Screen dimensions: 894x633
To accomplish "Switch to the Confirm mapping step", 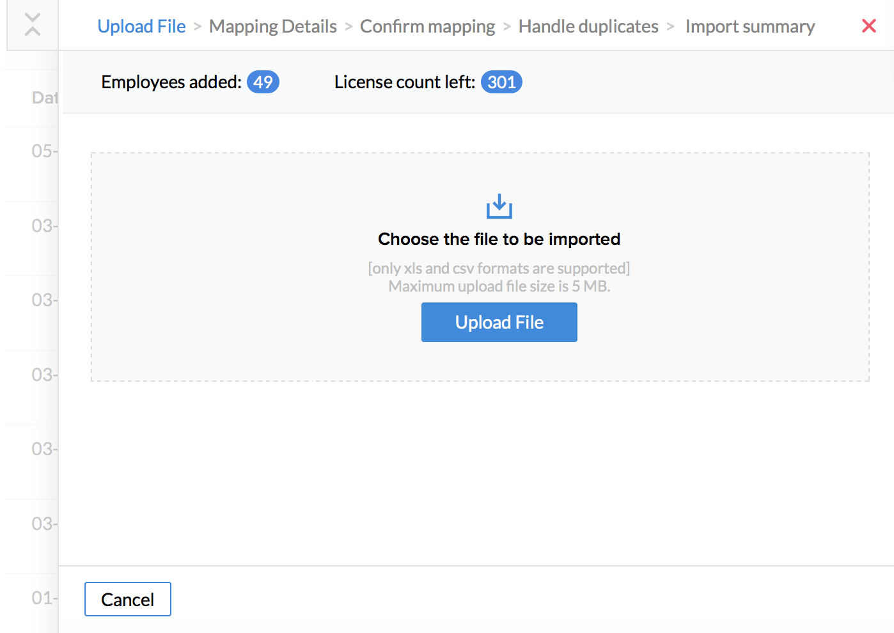I will click(427, 26).
